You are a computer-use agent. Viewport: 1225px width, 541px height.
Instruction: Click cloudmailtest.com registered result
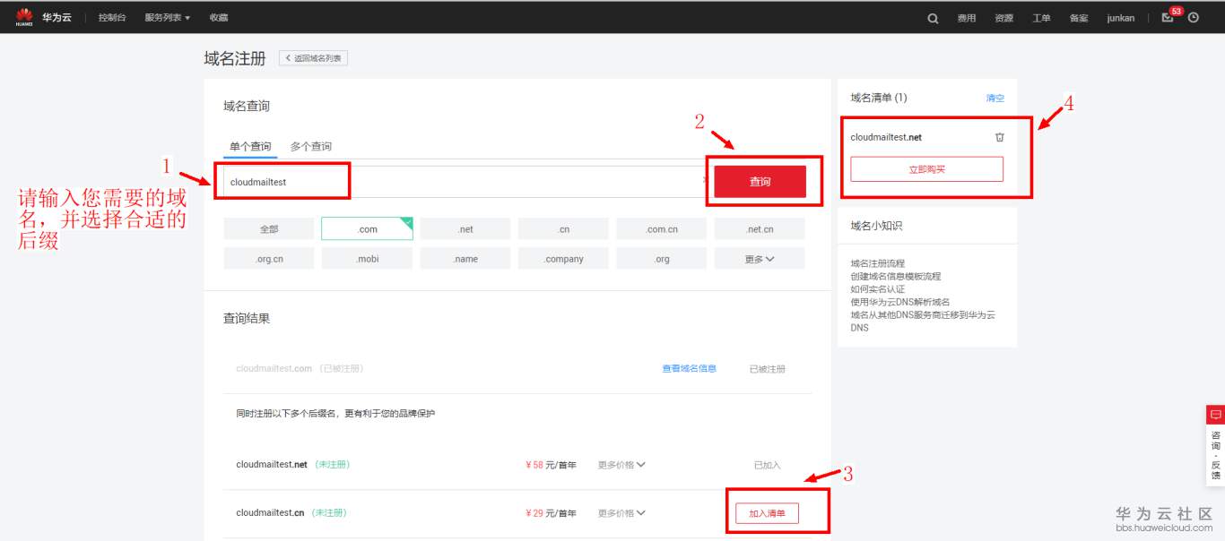coord(274,368)
